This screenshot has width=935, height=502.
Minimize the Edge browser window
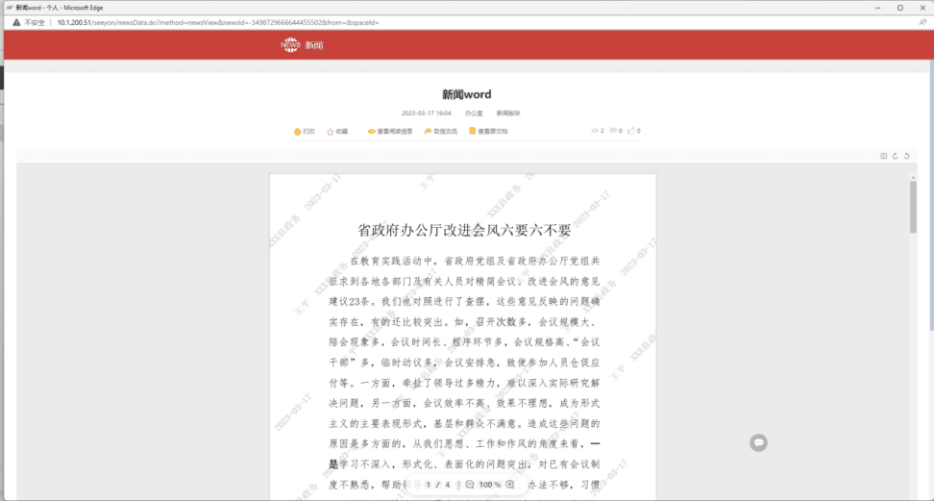tap(877, 8)
